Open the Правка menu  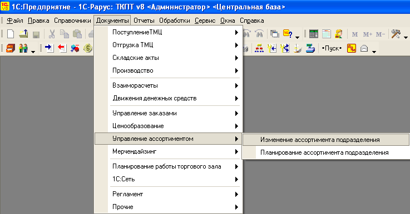point(38,21)
